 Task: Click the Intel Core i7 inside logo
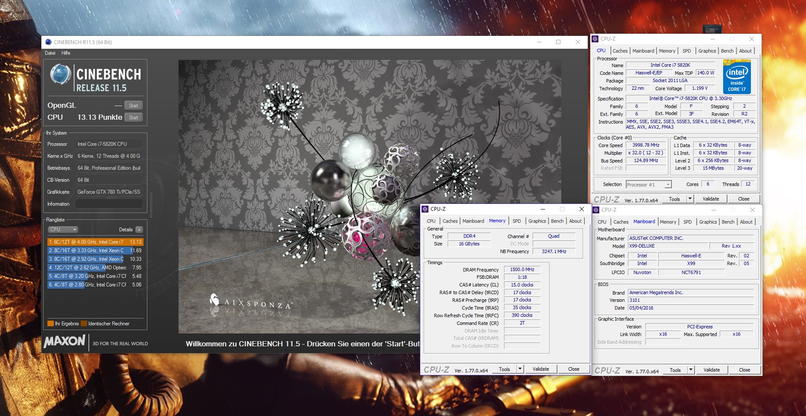(737, 77)
